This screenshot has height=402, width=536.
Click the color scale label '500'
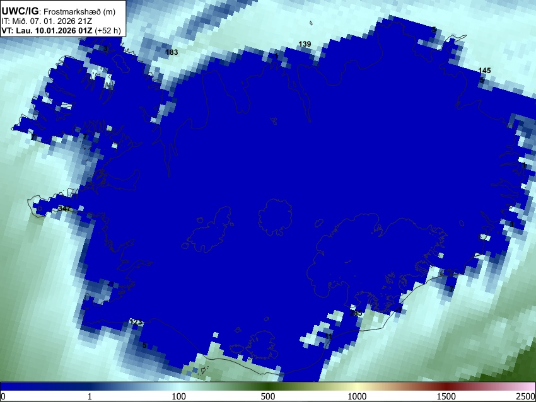click(x=267, y=396)
